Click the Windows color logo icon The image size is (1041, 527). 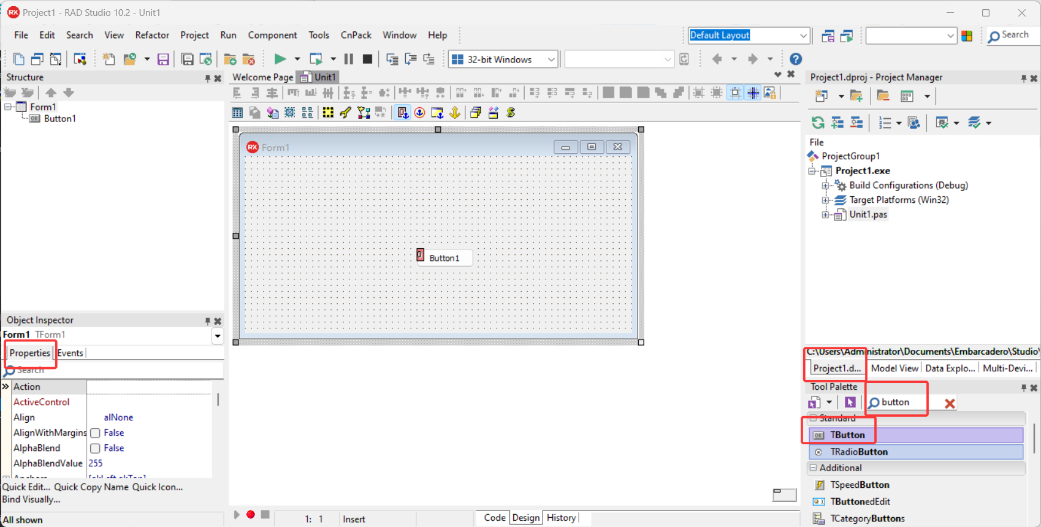[x=967, y=36]
